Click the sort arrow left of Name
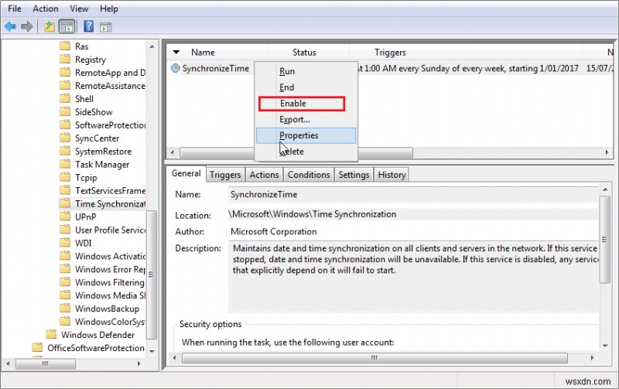 pyautogui.click(x=176, y=52)
